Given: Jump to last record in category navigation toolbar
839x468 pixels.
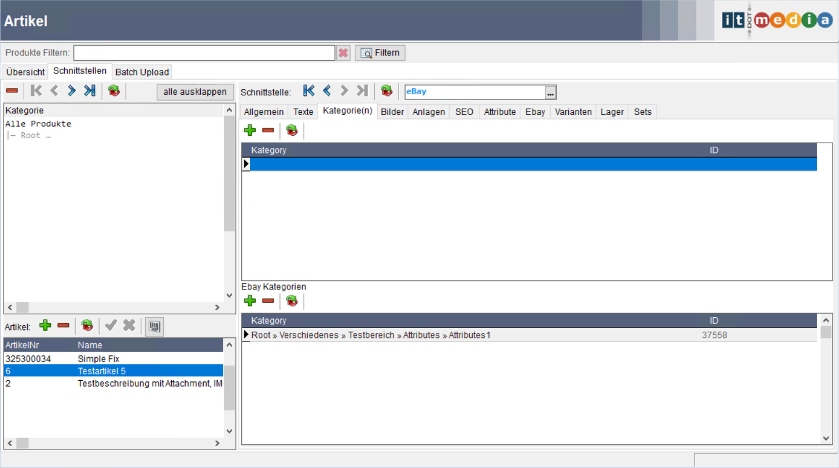Looking at the screenshot, I should coord(90,91).
